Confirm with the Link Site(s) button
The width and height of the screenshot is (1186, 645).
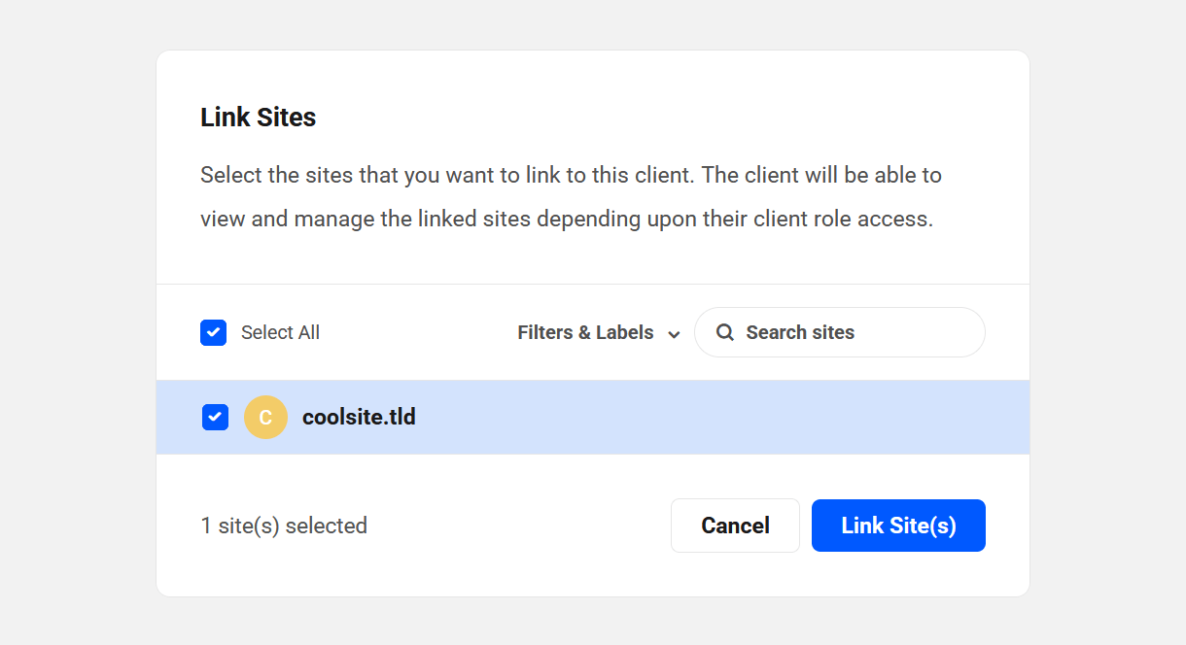click(898, 526)
